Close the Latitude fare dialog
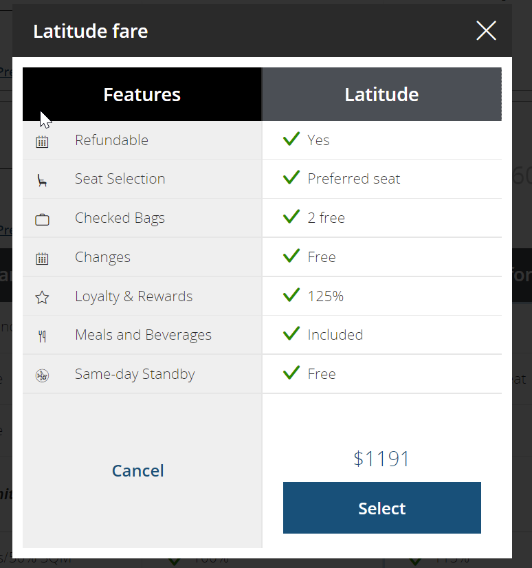 point(486,30)
